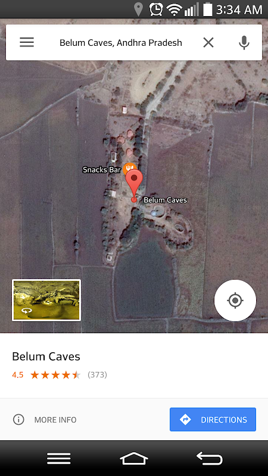Tap the red Belum Caves map pin
This screenshot has width=268, height=476.
point(134,185)
